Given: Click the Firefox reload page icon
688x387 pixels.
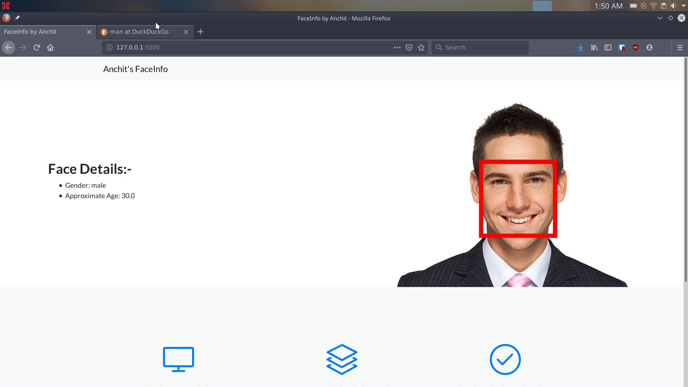Looking at the screenshot, I should [x=37, y=47].
